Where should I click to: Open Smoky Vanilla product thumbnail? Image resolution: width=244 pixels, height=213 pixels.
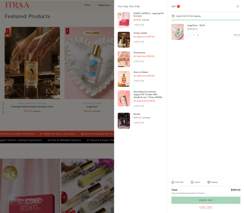(124, 40)
